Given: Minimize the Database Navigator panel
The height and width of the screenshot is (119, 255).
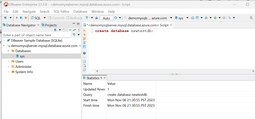Looking at the screenshot, I should click(x=74, y=24).
